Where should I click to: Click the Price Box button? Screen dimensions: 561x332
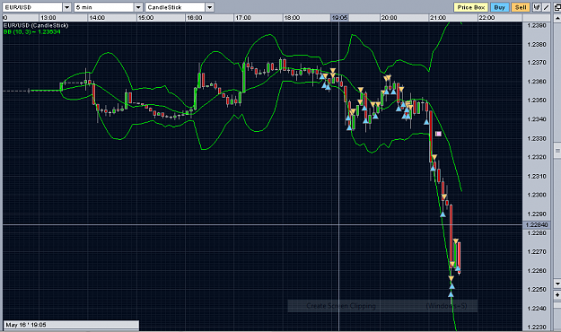point(471,7)
